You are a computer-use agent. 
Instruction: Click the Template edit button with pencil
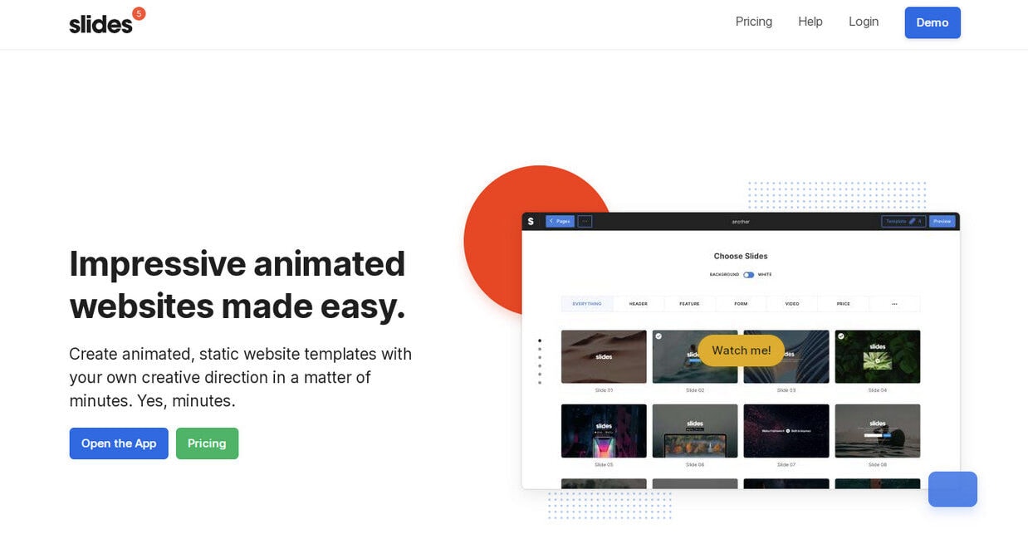pyautogui.click(x=903, y=221)
